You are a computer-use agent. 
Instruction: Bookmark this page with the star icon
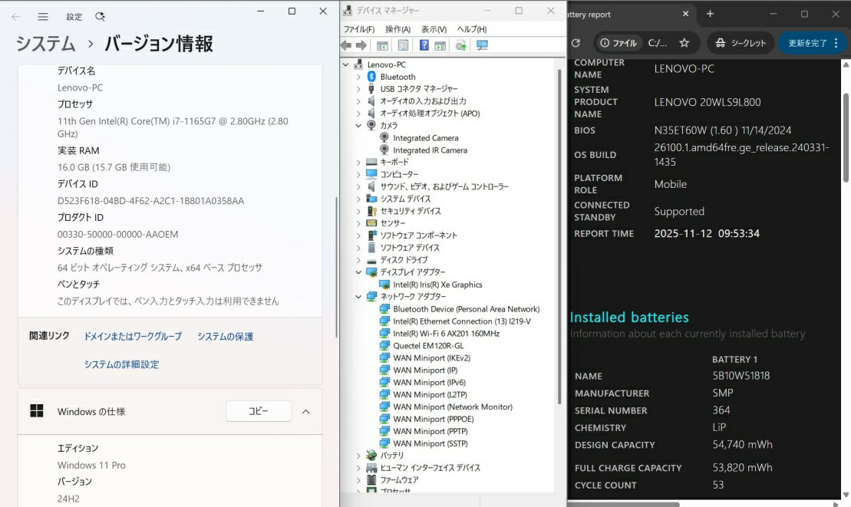click(684, 43)
